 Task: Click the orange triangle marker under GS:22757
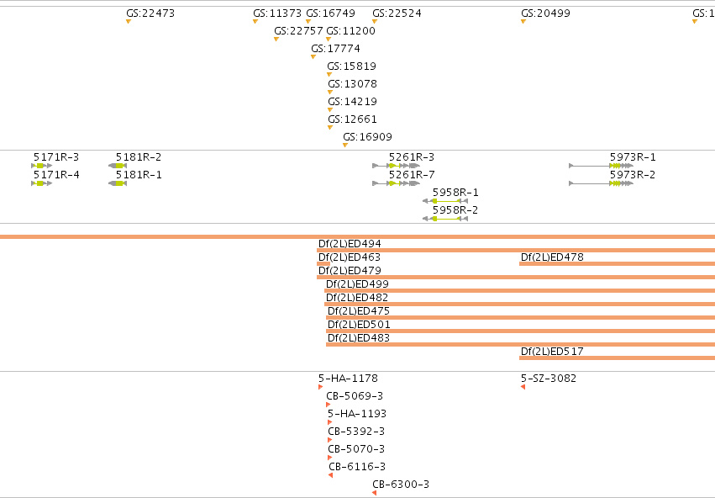pyautogui.click(x=276, y=40)
